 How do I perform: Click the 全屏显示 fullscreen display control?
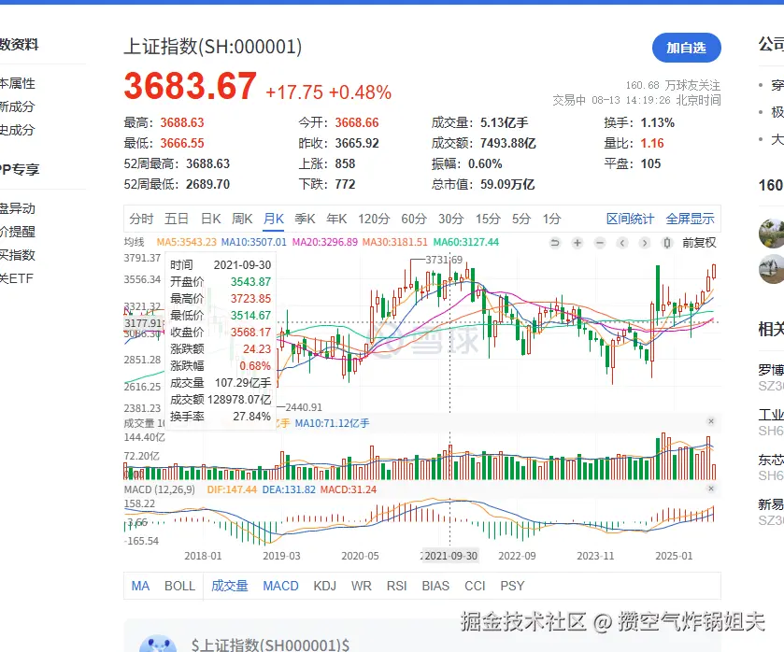(x=691, y=219)
